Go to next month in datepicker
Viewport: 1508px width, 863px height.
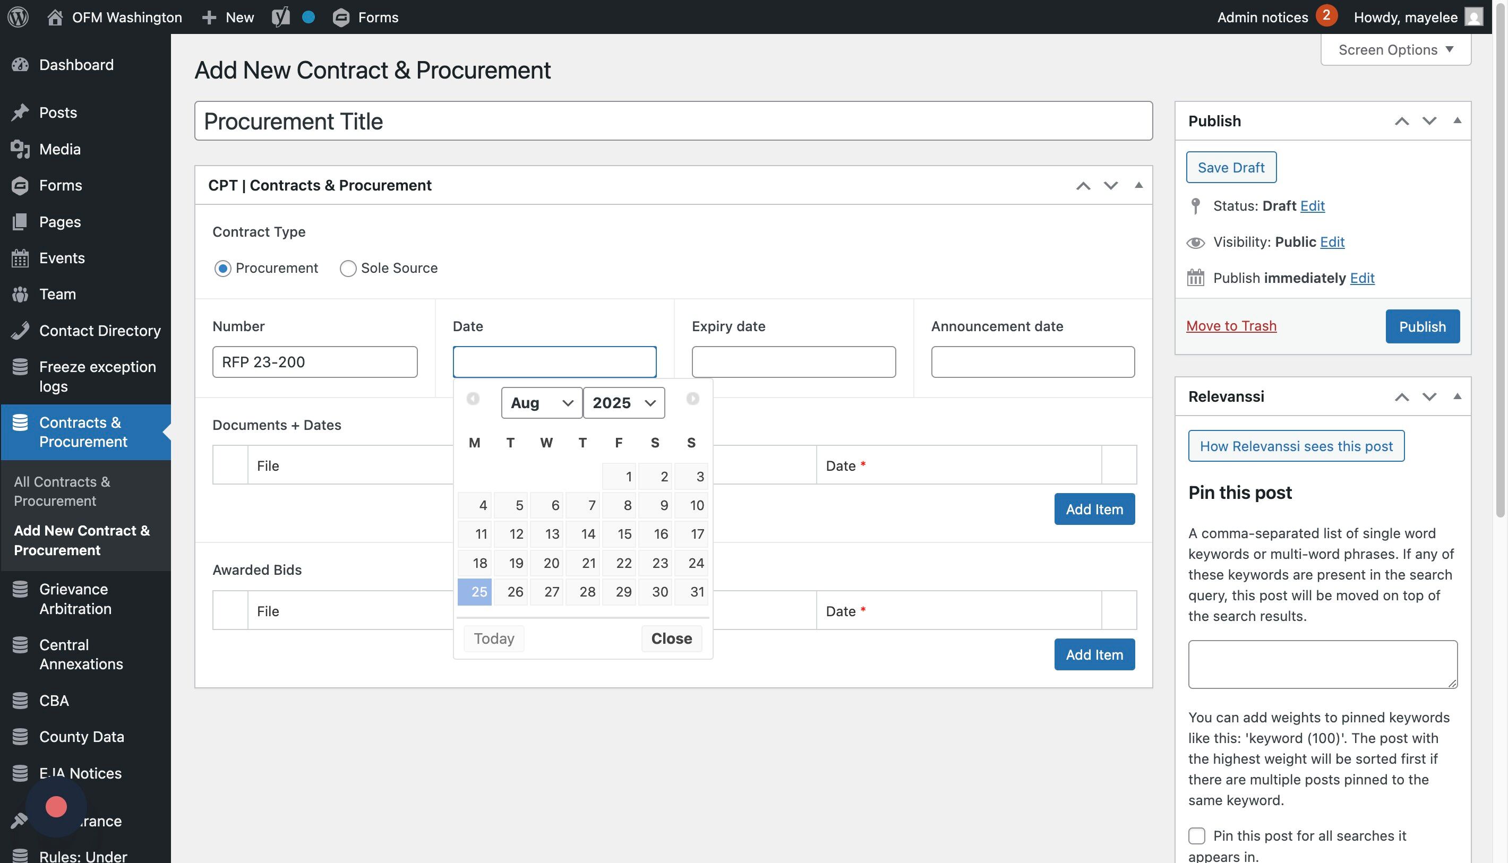point(692,398)
